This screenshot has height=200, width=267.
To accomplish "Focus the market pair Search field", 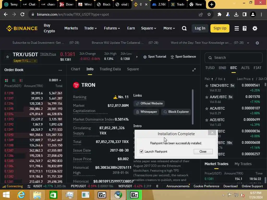I will [233, 58].
